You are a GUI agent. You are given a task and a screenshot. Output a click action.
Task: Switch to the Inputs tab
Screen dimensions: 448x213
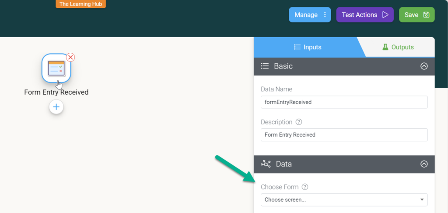[308, 47]
